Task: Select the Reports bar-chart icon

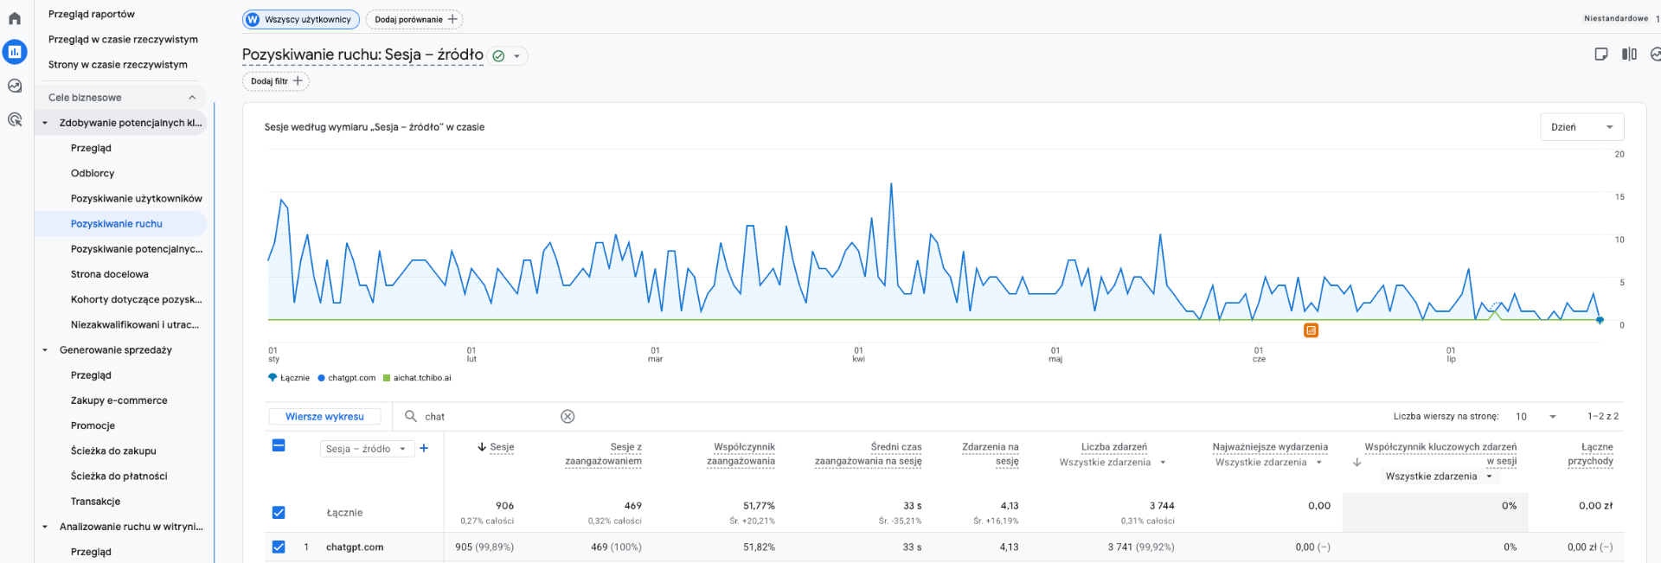Action: click(15, 52)
